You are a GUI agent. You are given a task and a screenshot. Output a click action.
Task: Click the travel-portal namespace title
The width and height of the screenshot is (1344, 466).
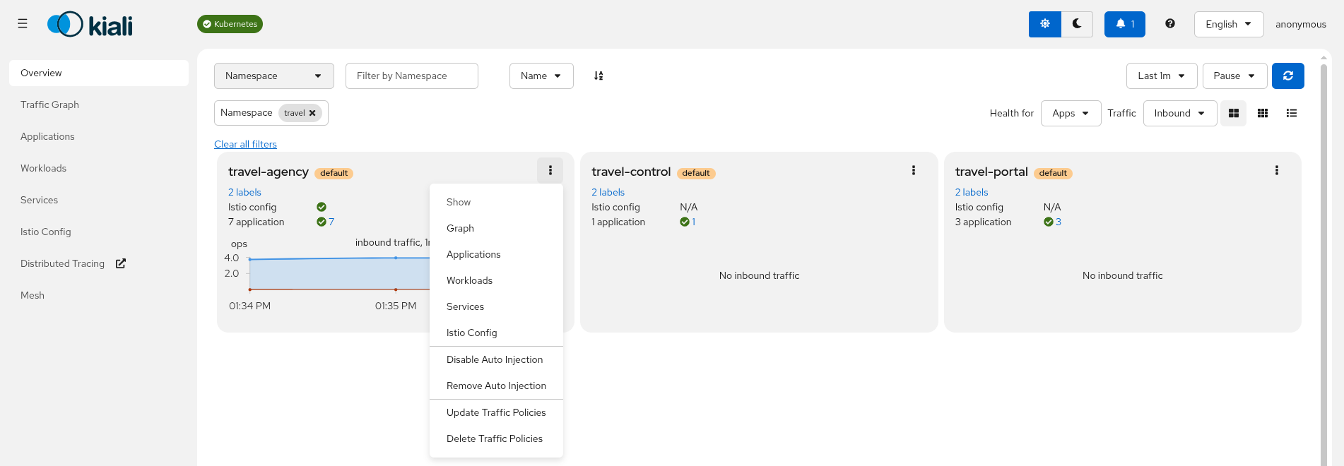click(x=991, y=172)
